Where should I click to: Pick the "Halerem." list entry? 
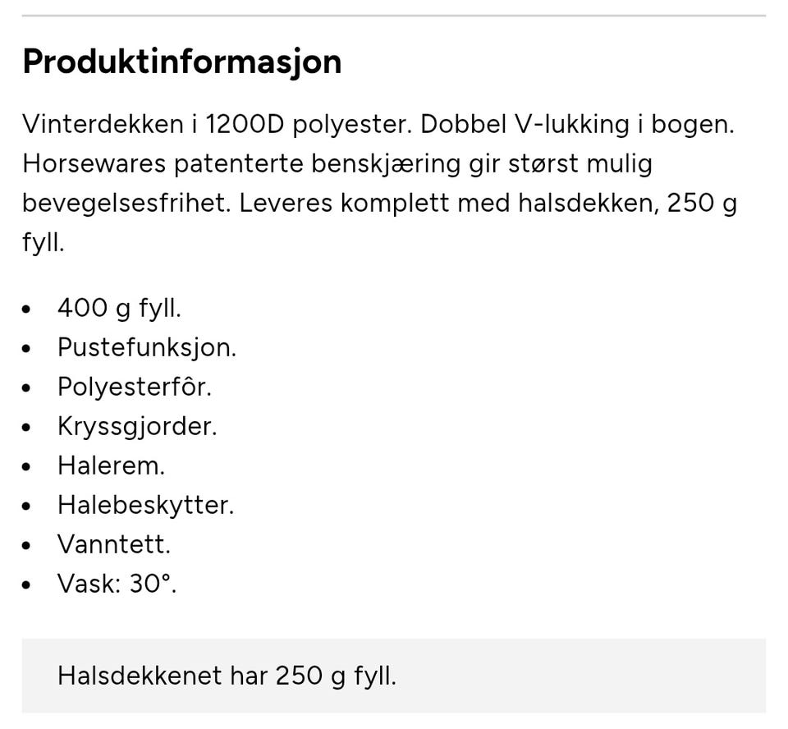(111, 465)
